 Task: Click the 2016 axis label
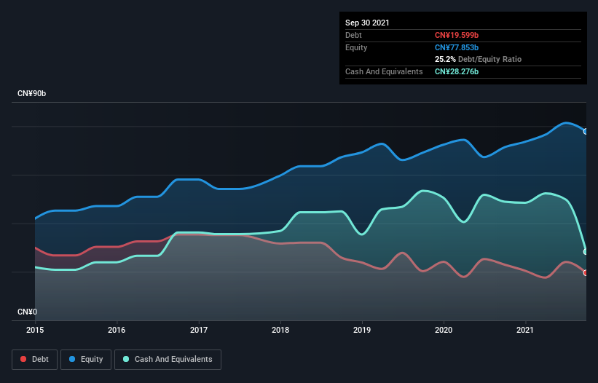pyautogui.click(x=117, y=330)
